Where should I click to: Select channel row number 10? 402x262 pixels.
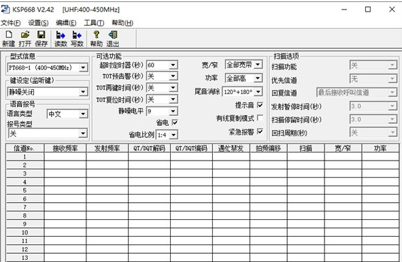click(x=24, y=232)
